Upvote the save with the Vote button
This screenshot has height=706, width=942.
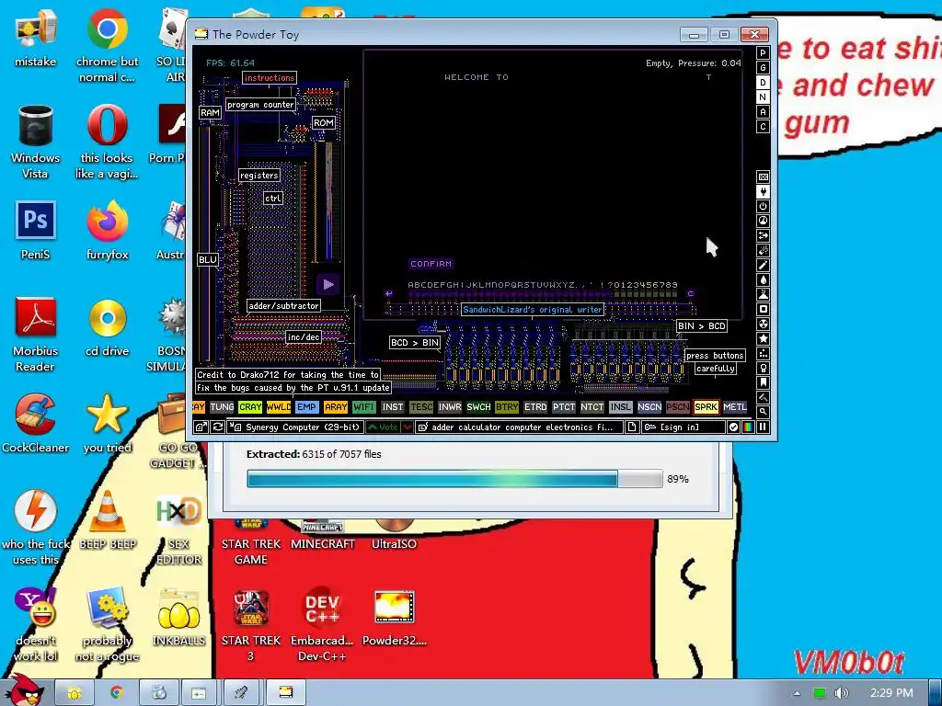(384, 427)
